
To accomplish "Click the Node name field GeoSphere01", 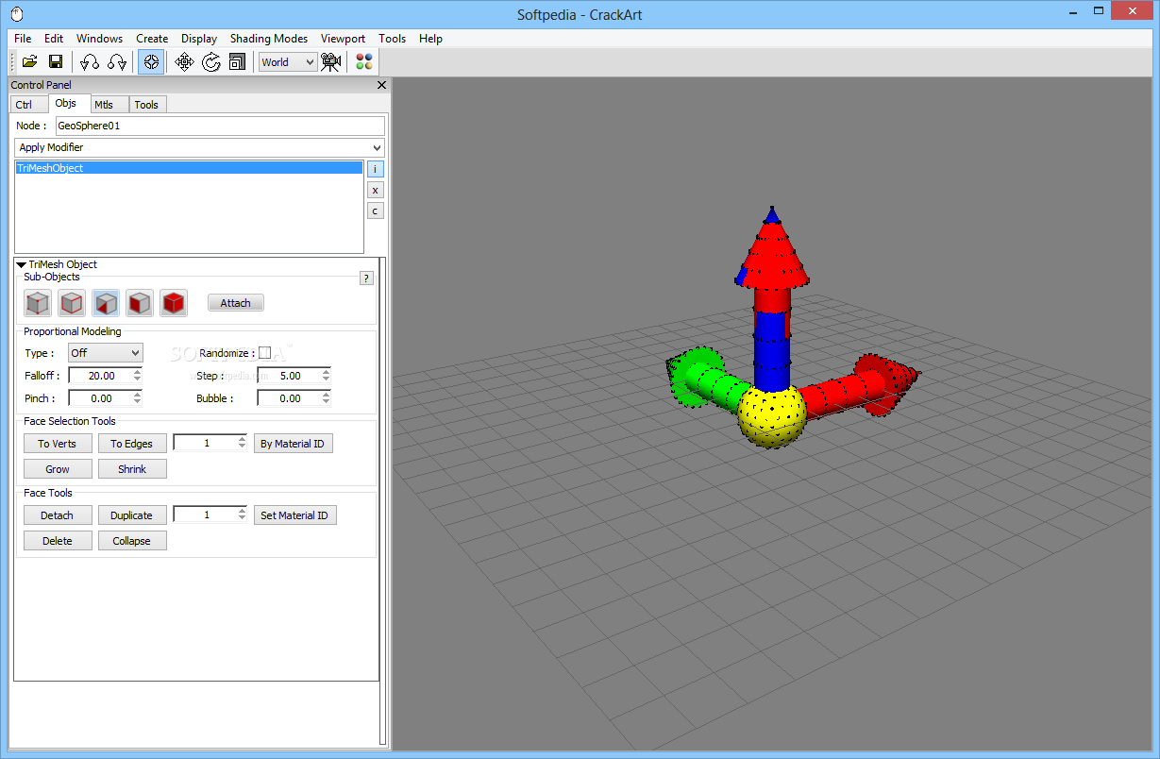I will coord(219,126).
